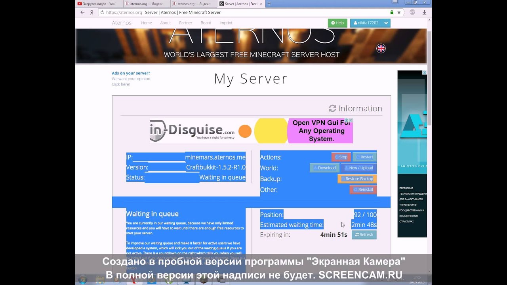
Task: Click the 'Click here!' opinion link
Action: click(x=121, y=84)
